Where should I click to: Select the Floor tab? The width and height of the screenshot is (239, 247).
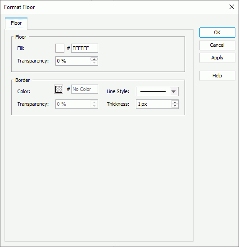coord(16,23)
